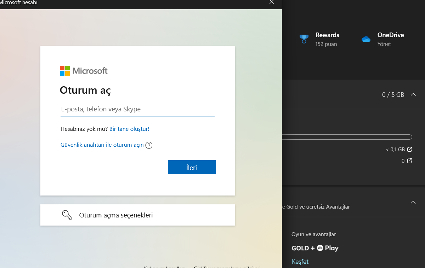
Task: Click the Rewards medal icon
Action: click(x=304, y=39)
